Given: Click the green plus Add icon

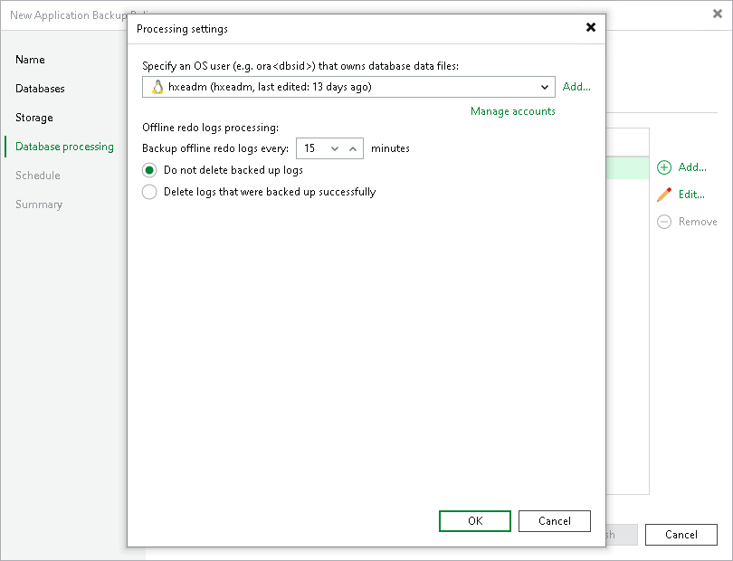Looking at the screenshot, I should point(664,167).
